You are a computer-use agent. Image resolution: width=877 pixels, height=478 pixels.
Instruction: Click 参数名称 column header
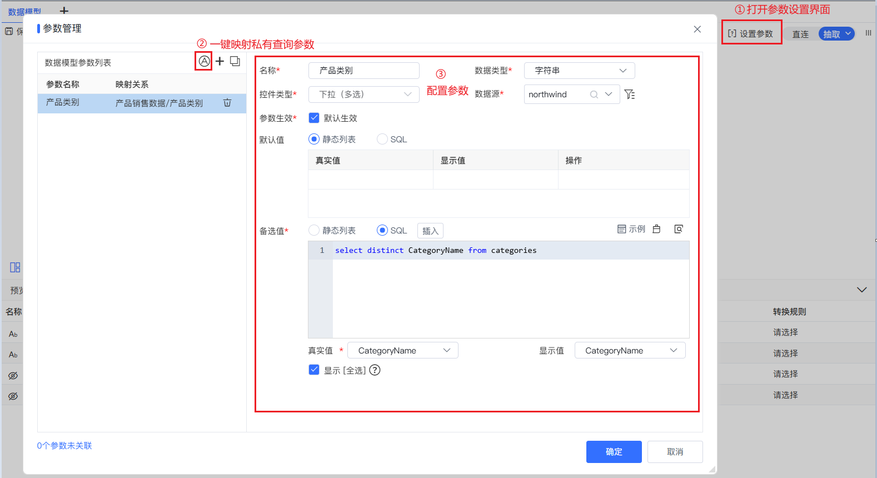coord(63,84)
